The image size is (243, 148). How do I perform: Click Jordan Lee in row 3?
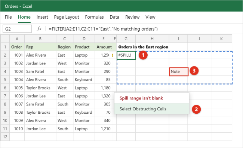(x=40, y=63)
